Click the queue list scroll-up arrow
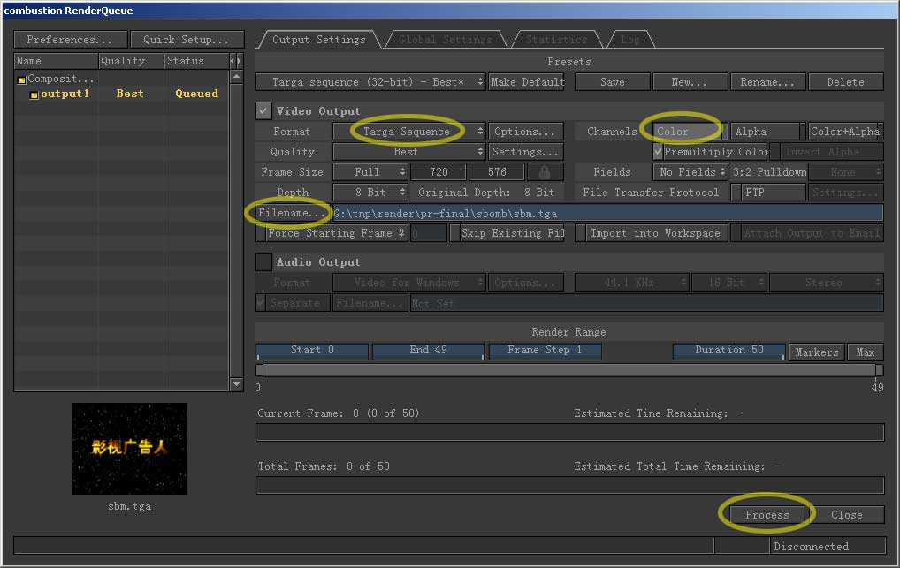Viewport: 900px width, 568px height. (236, 77)
